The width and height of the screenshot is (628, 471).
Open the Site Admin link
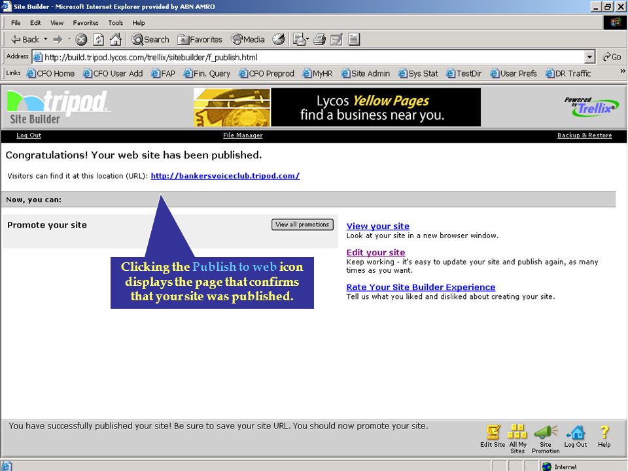tap(365, 74)
